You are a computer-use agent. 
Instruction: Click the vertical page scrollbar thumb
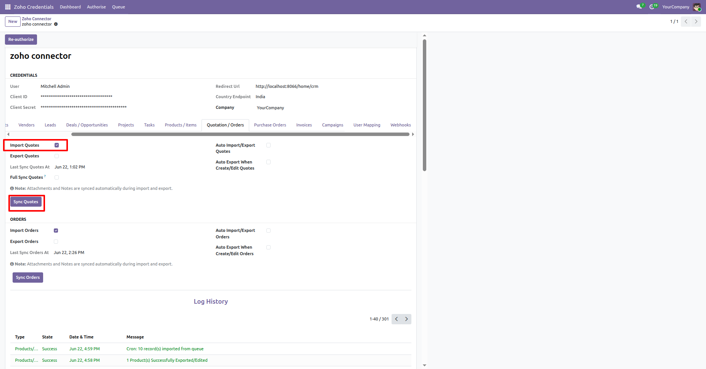click(x=424, y=105)
